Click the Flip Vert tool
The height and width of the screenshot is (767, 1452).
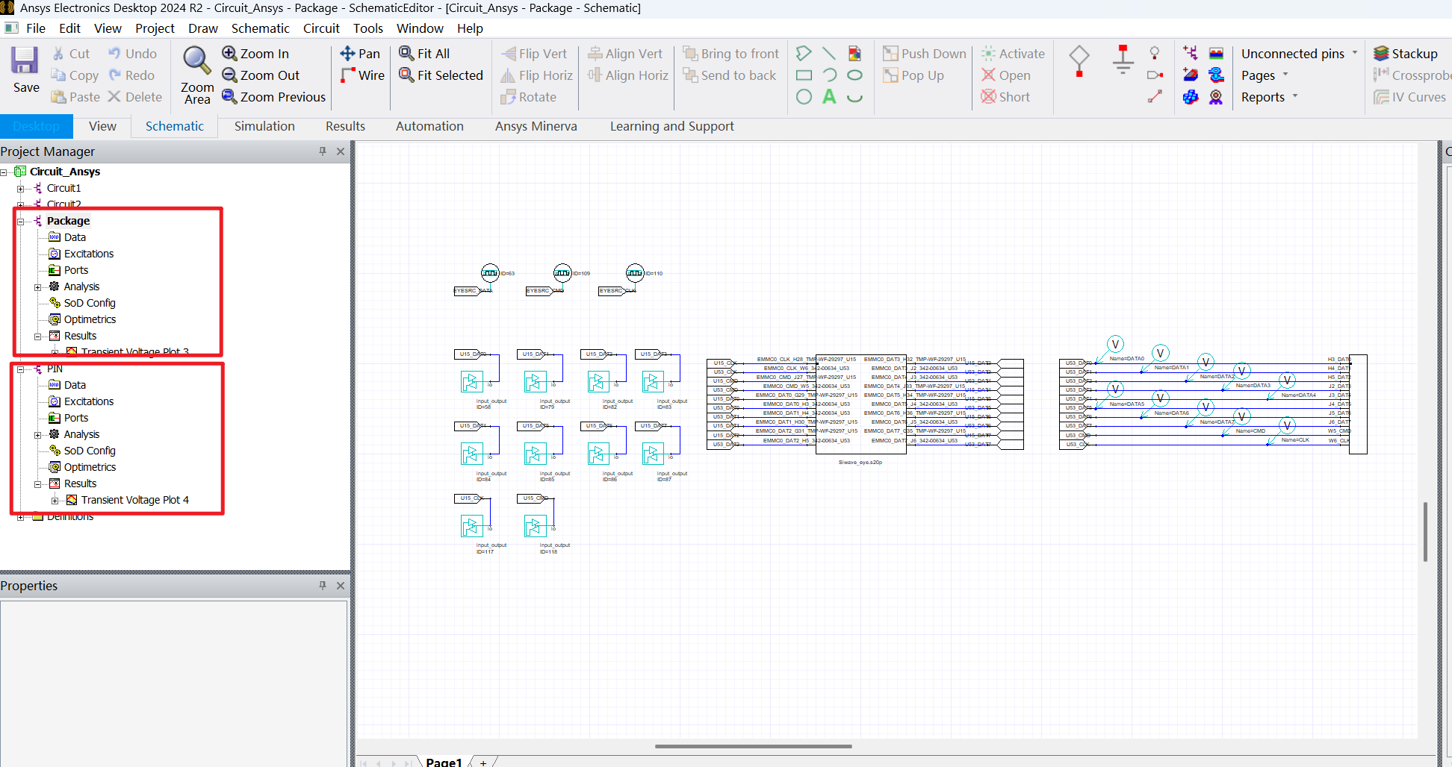[x=533, y=54]
